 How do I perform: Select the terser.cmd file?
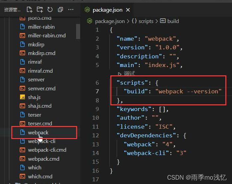[40, 123]
